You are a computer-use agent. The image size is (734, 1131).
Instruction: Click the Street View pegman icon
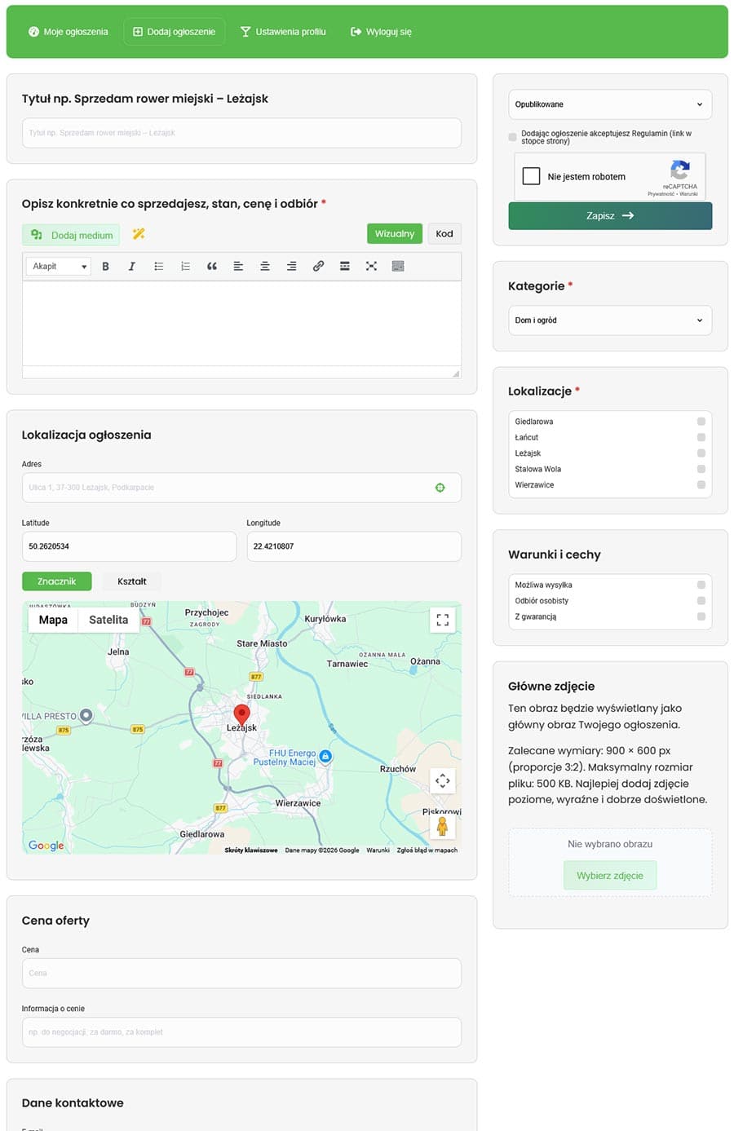pos(442,826)
